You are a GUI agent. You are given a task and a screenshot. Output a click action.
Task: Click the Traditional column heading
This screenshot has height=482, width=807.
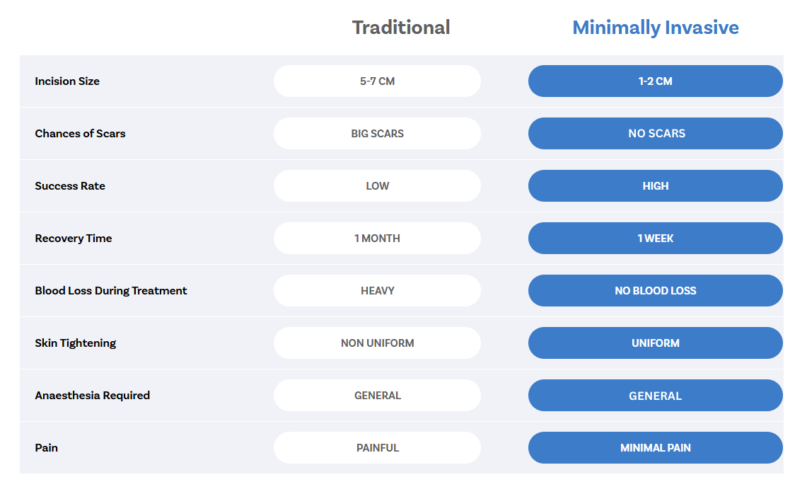pos(401,28)
